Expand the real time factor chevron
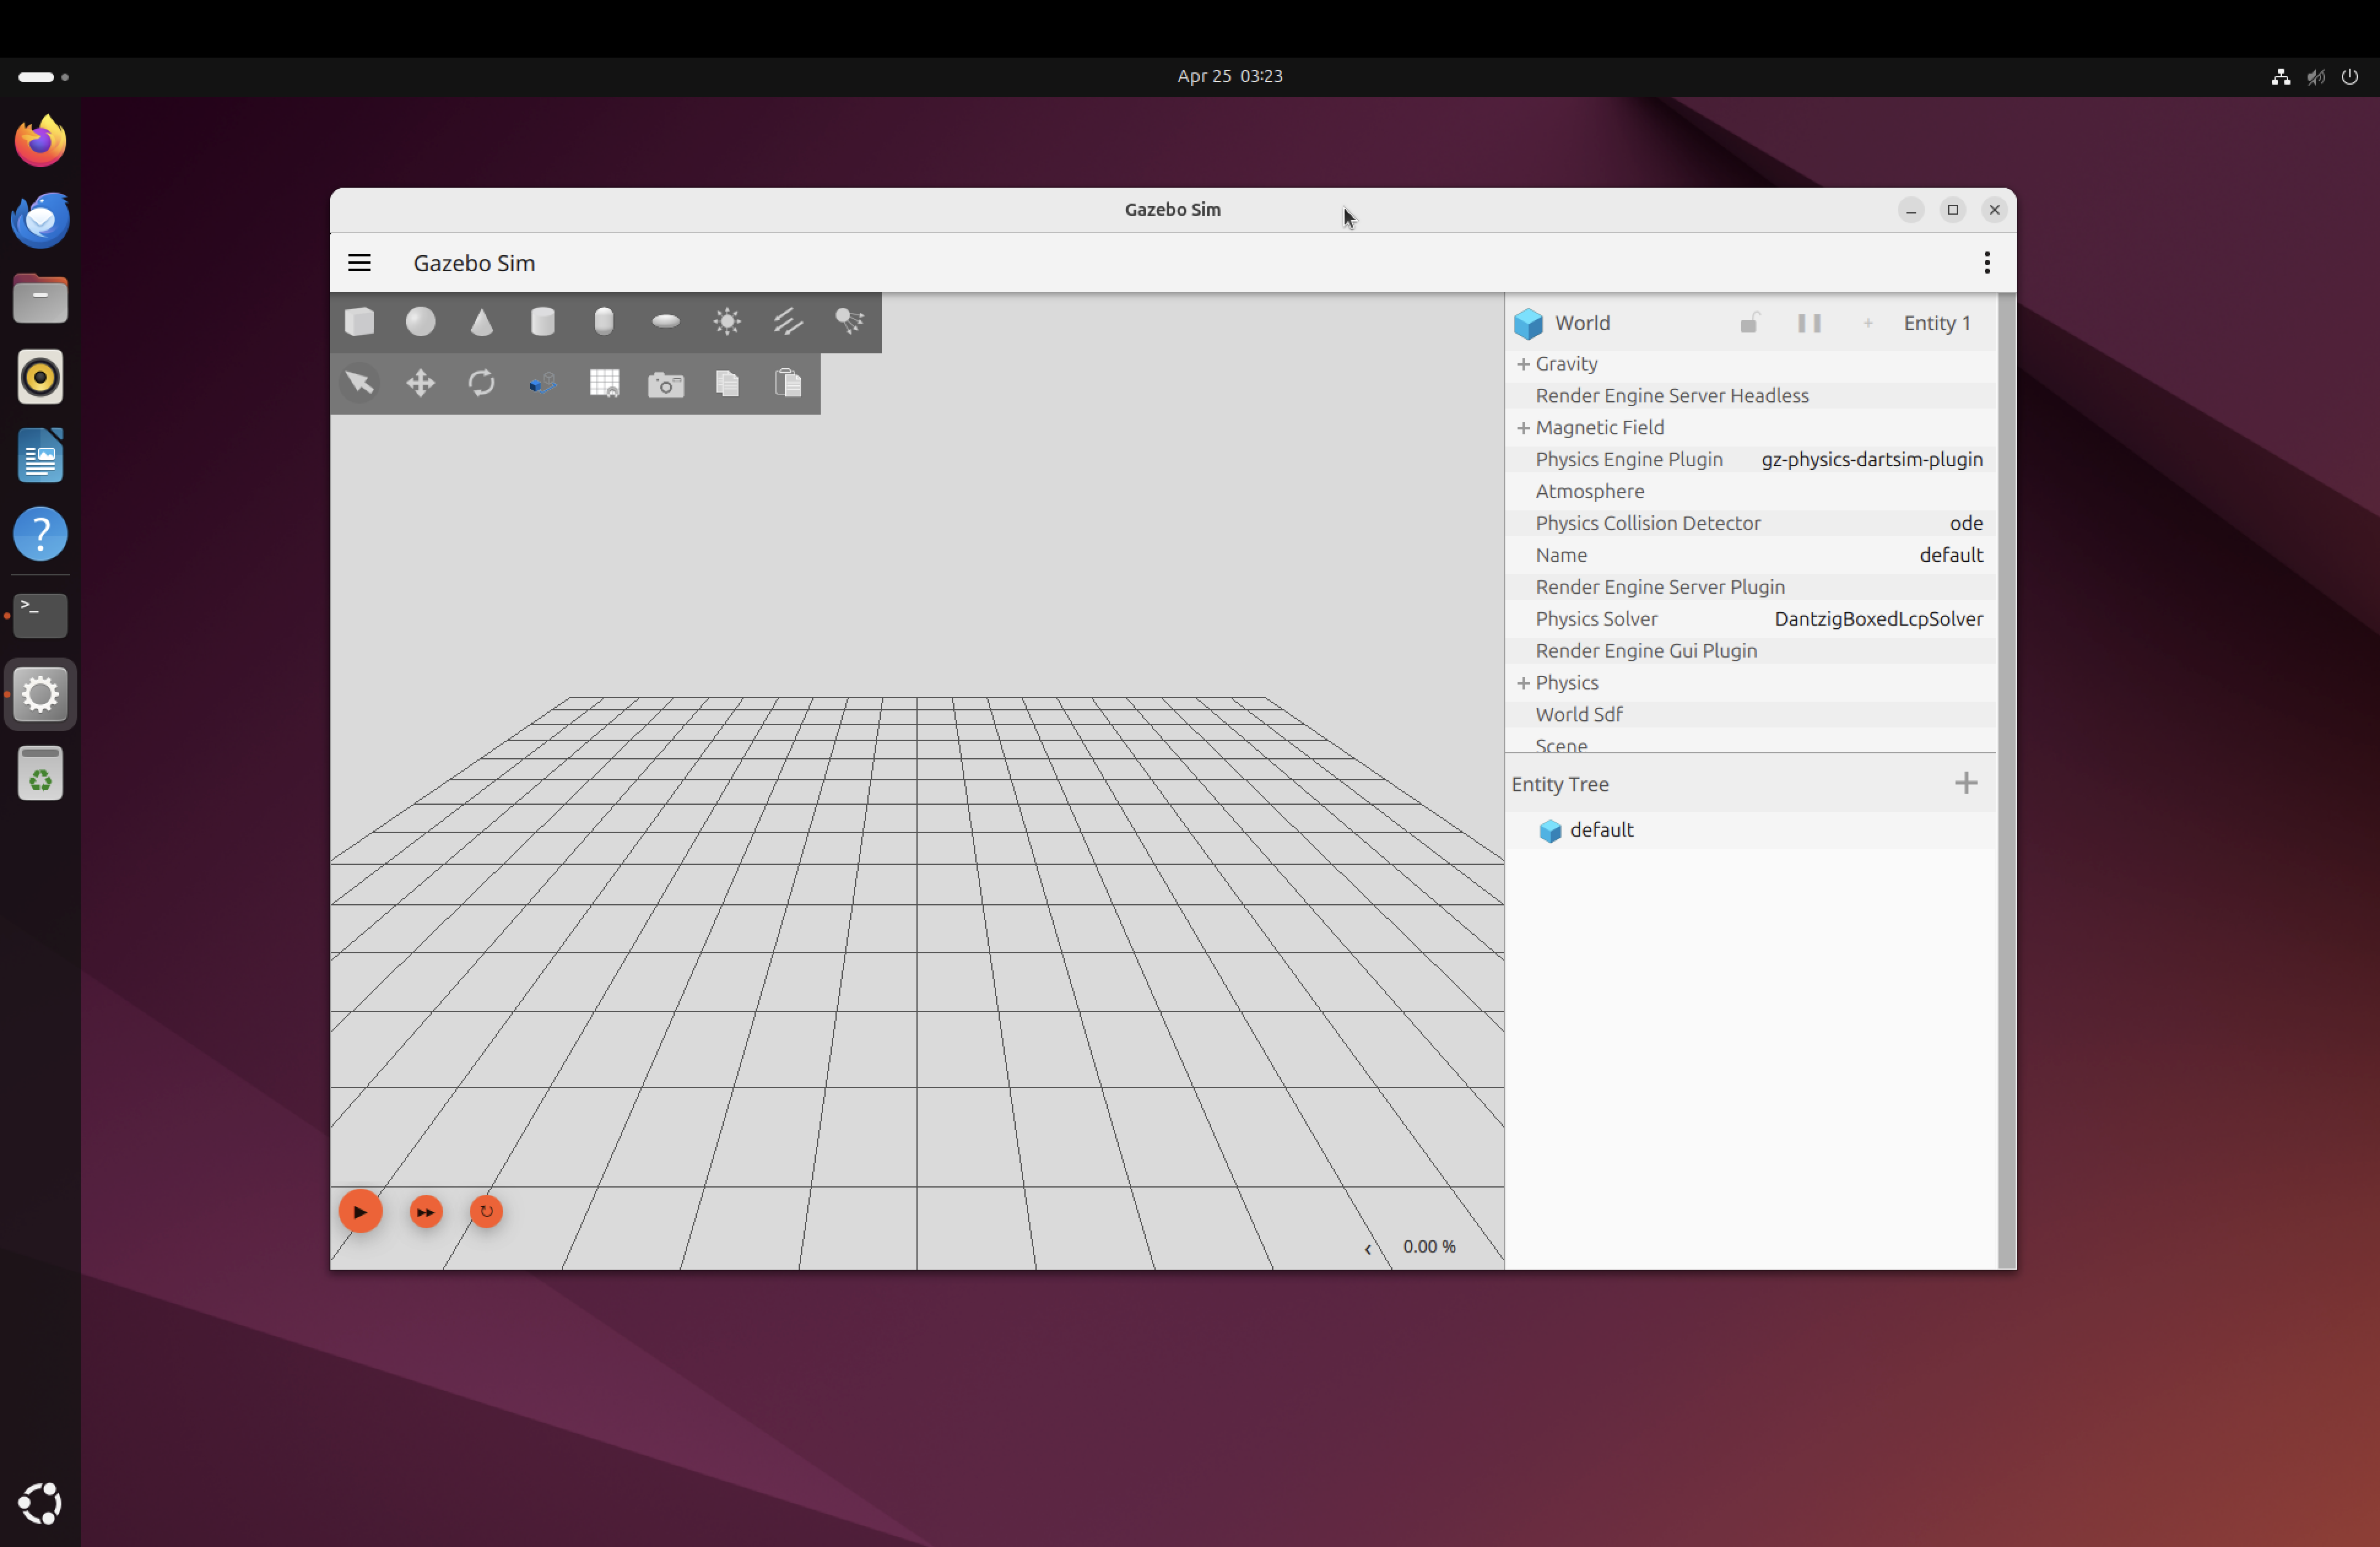Image resolution: width=2380 pixels, height=1547 pixels. [x=1368, y=1248]
